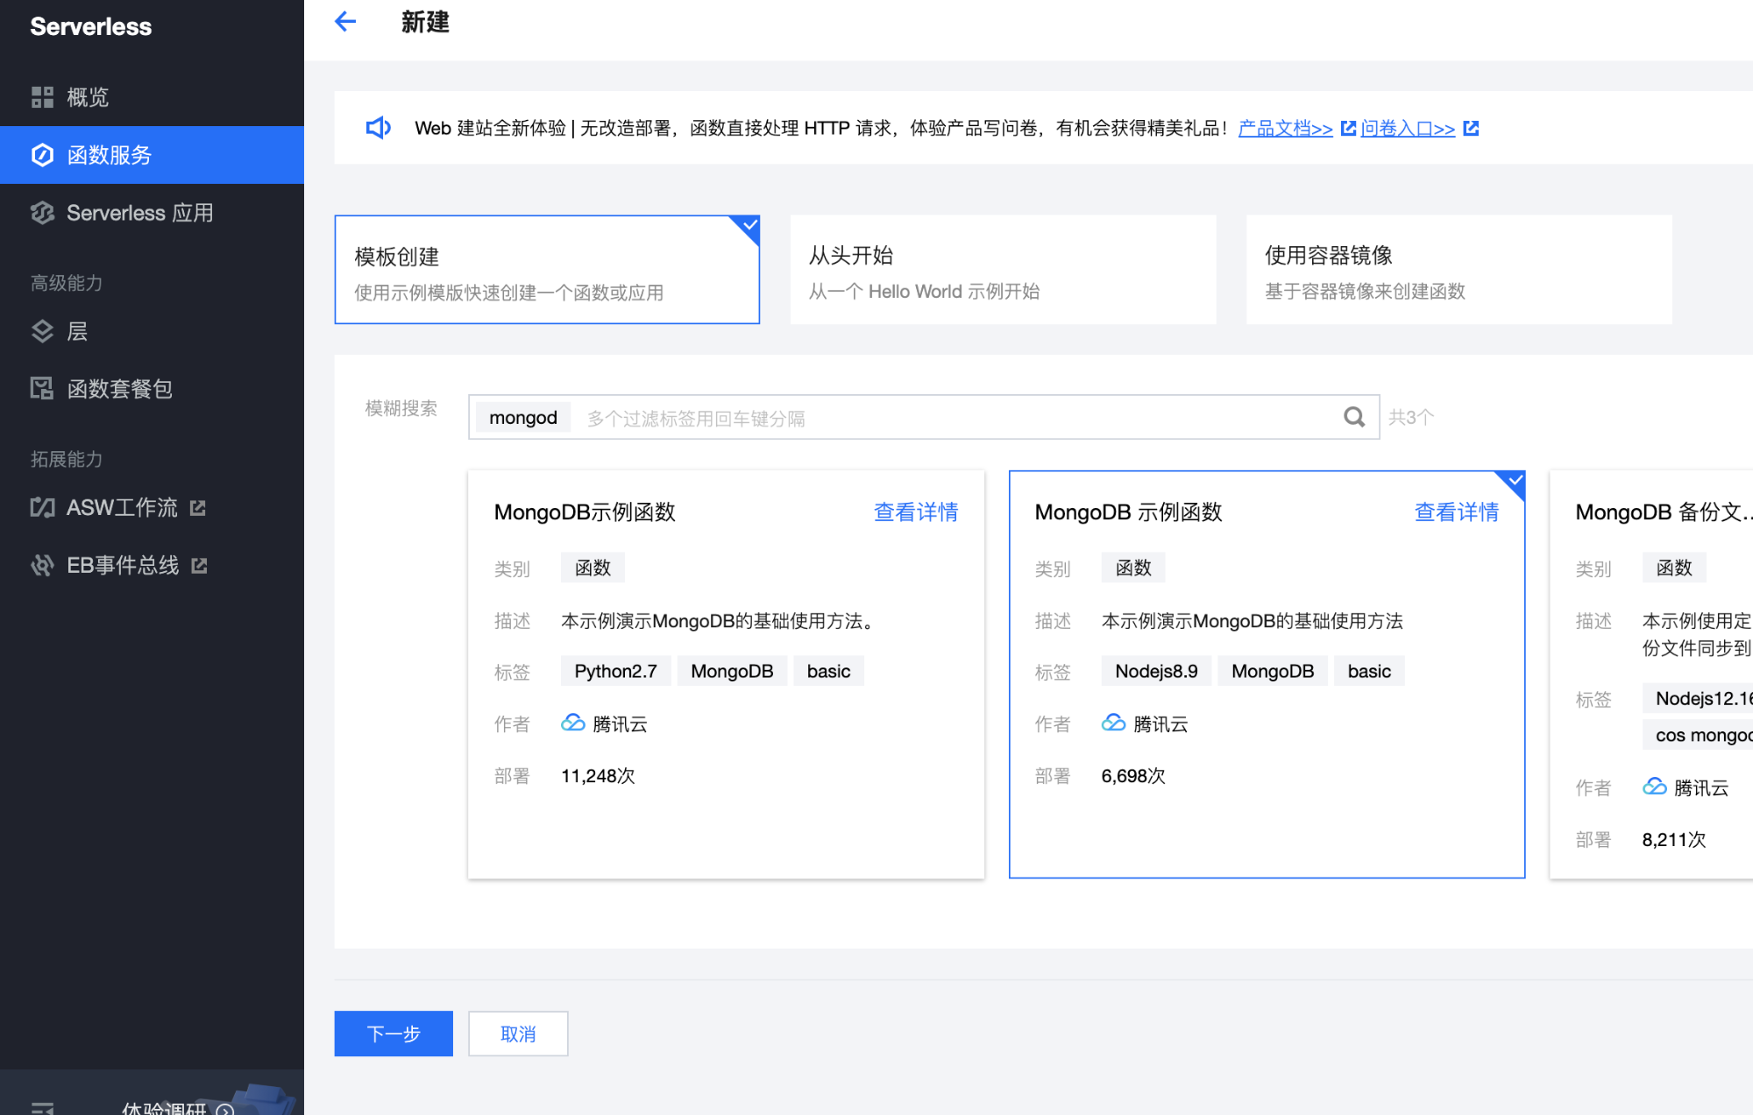This screenshot has width=1753, height=1115.
Task: Click the 共3个 result count
Action: click(1411, 418)
